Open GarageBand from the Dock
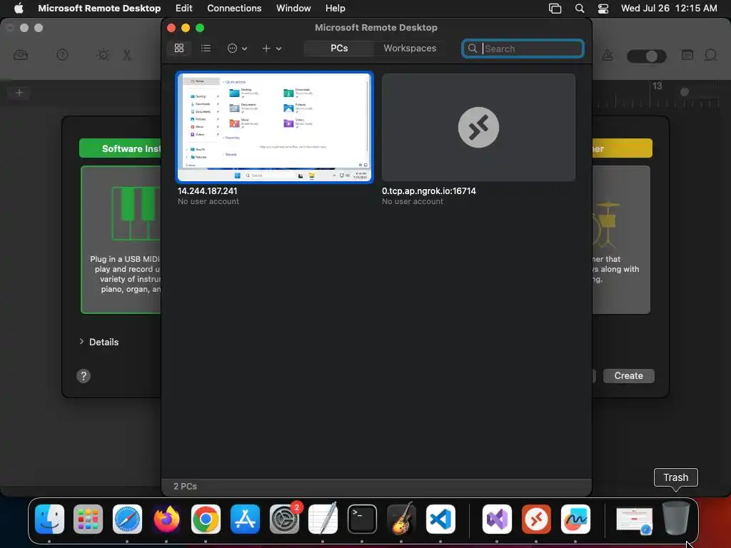Viewport: 731px width, 548px height. [401, 519]
